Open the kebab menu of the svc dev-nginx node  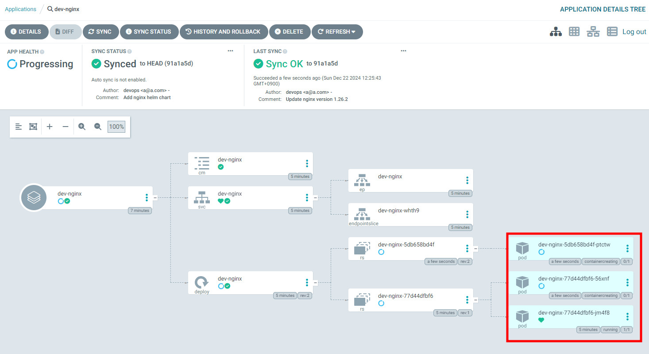(x=307, y=197)
